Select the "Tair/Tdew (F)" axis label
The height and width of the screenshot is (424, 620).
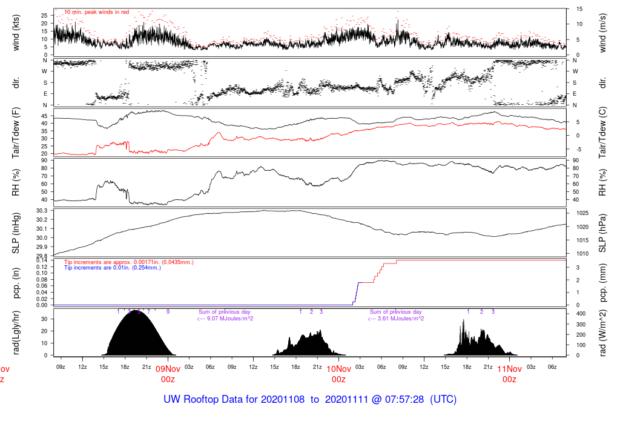tap(16, 133)
